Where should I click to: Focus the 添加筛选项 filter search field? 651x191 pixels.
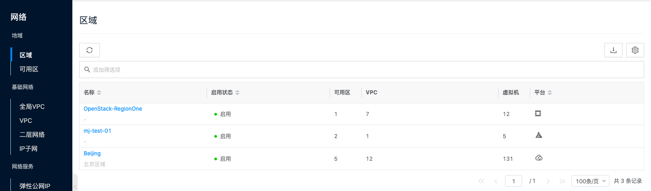[x=362, y=70]
